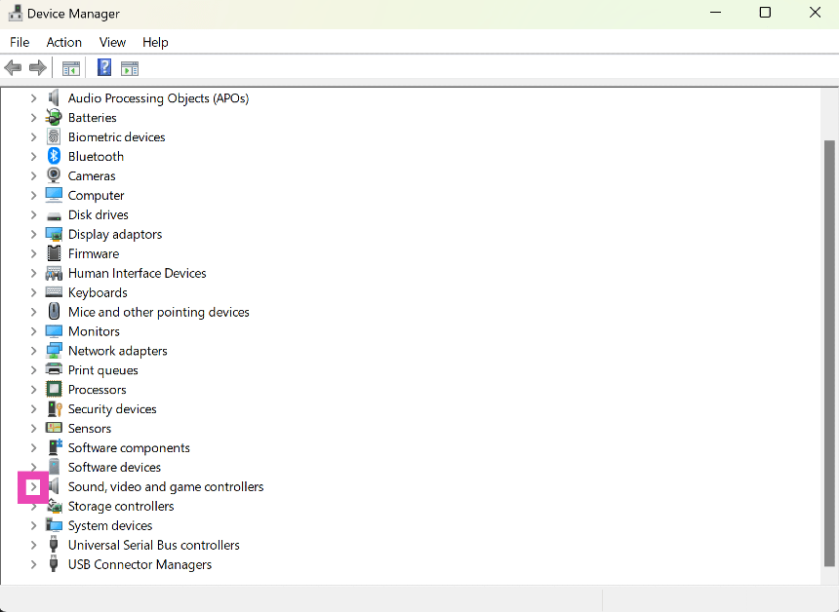Select the Display adaptors icon
This screenshot has height=612, width=839.
[54, 234]
